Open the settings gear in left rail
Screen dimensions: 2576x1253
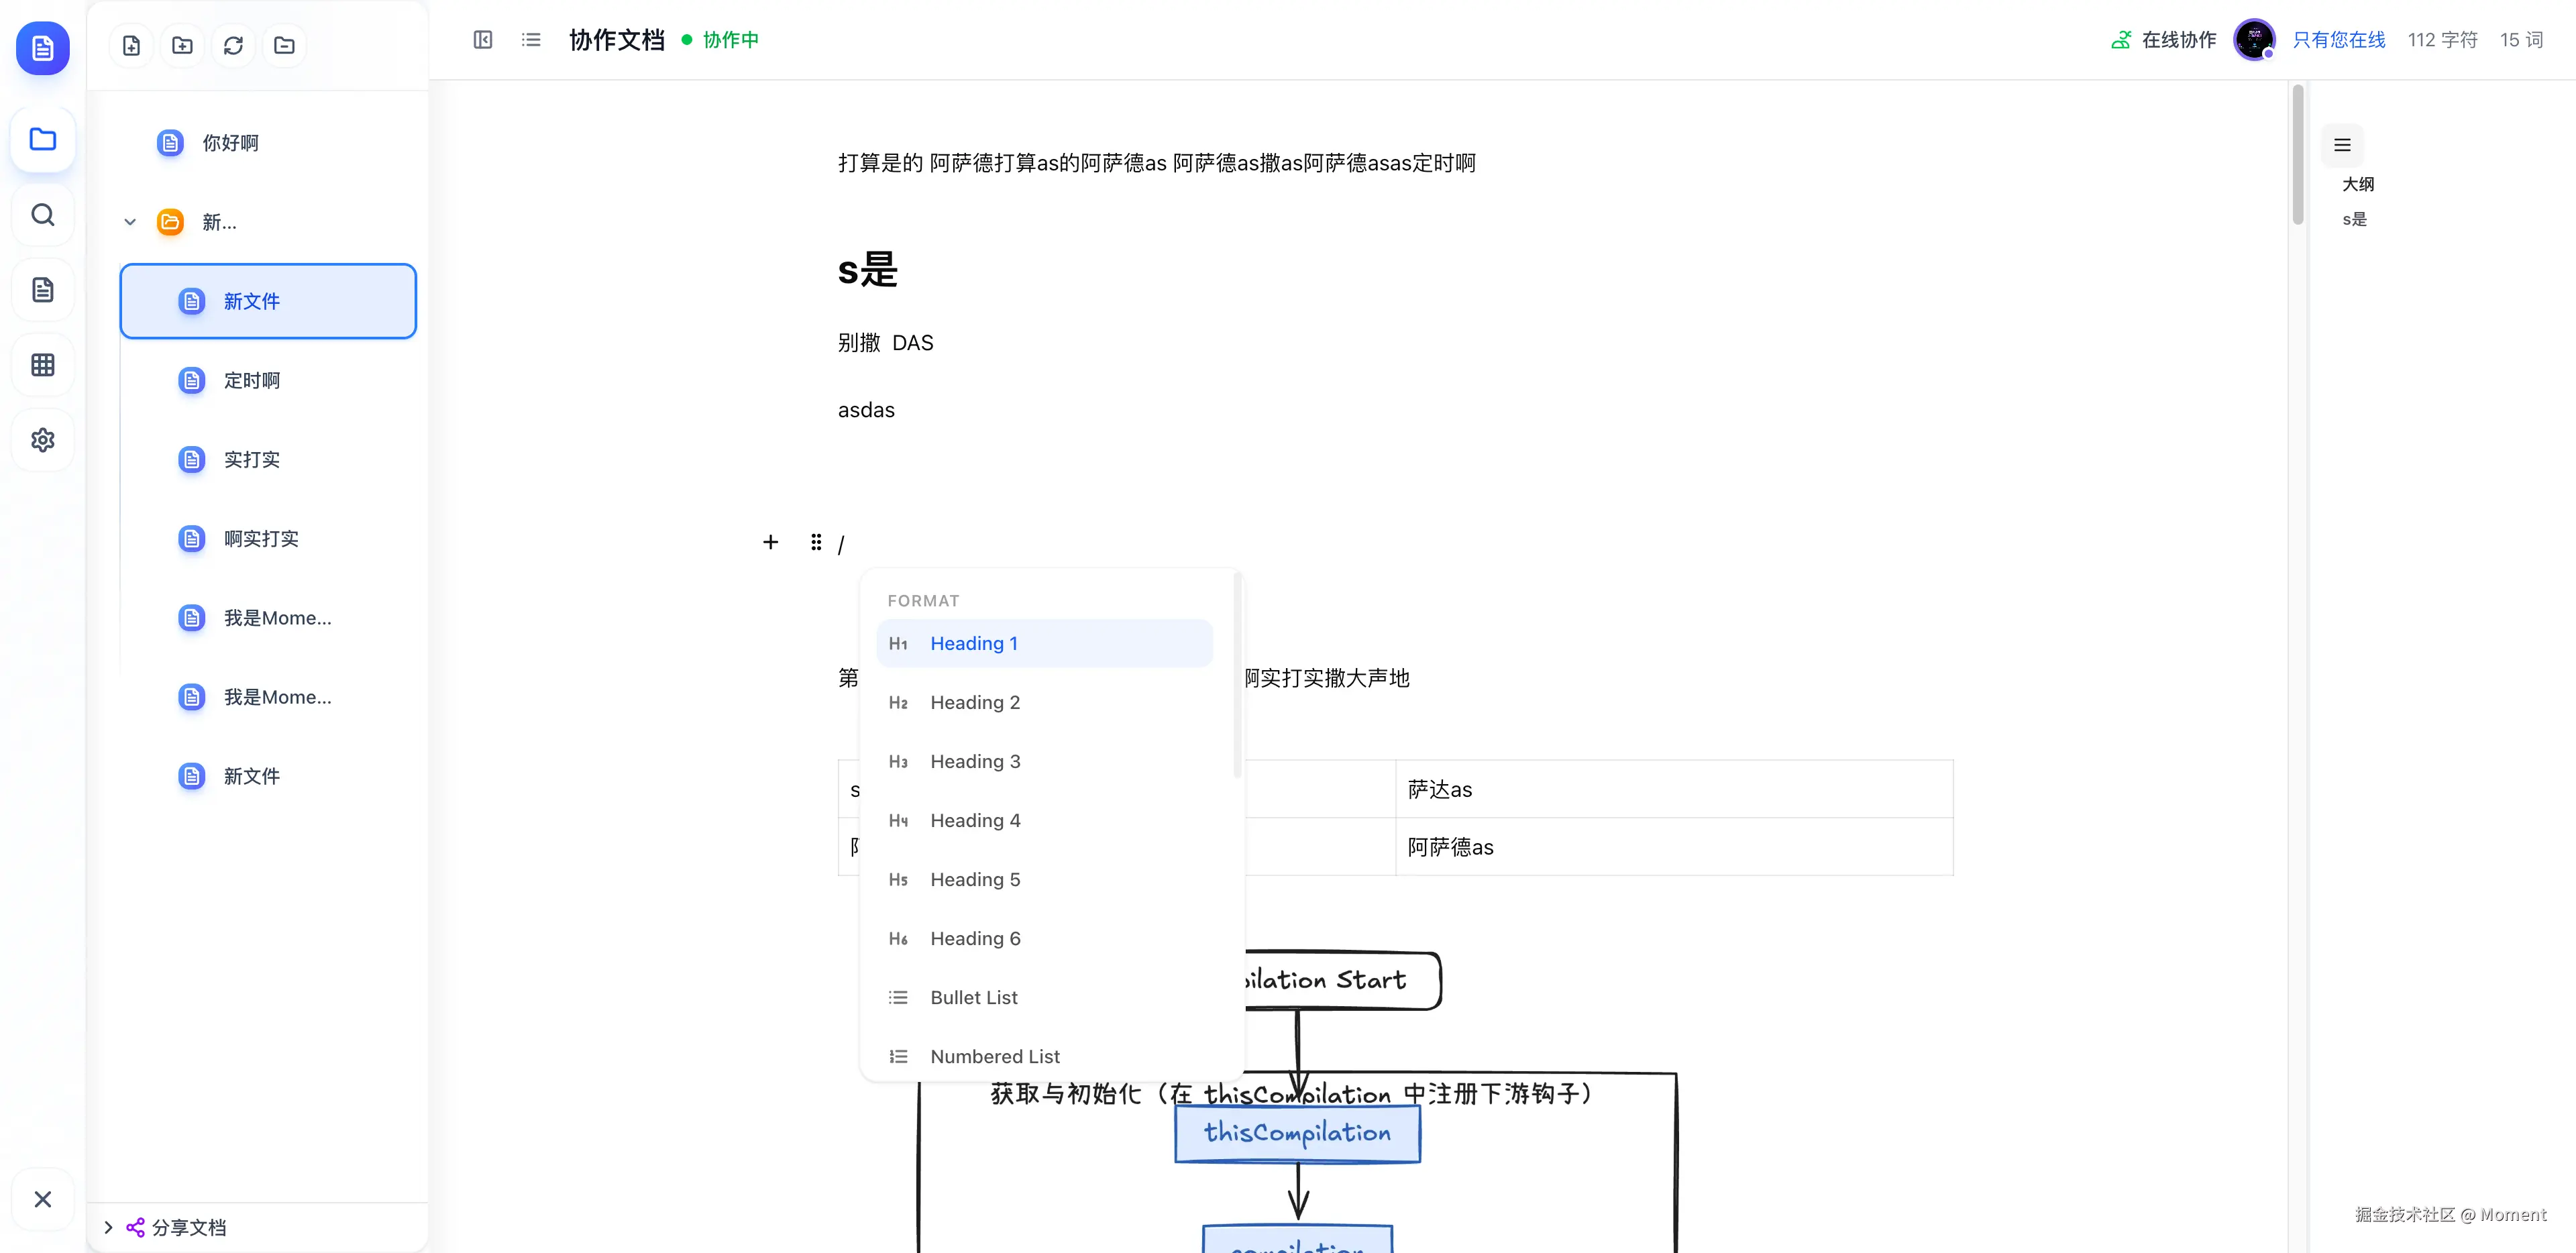(x=42, y=440)
